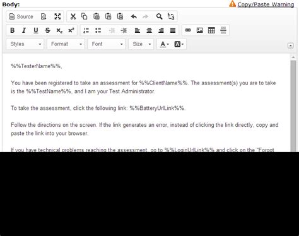Select Paste as plain text icon
This screenshot has height=236, width=299.
point(108,16)
